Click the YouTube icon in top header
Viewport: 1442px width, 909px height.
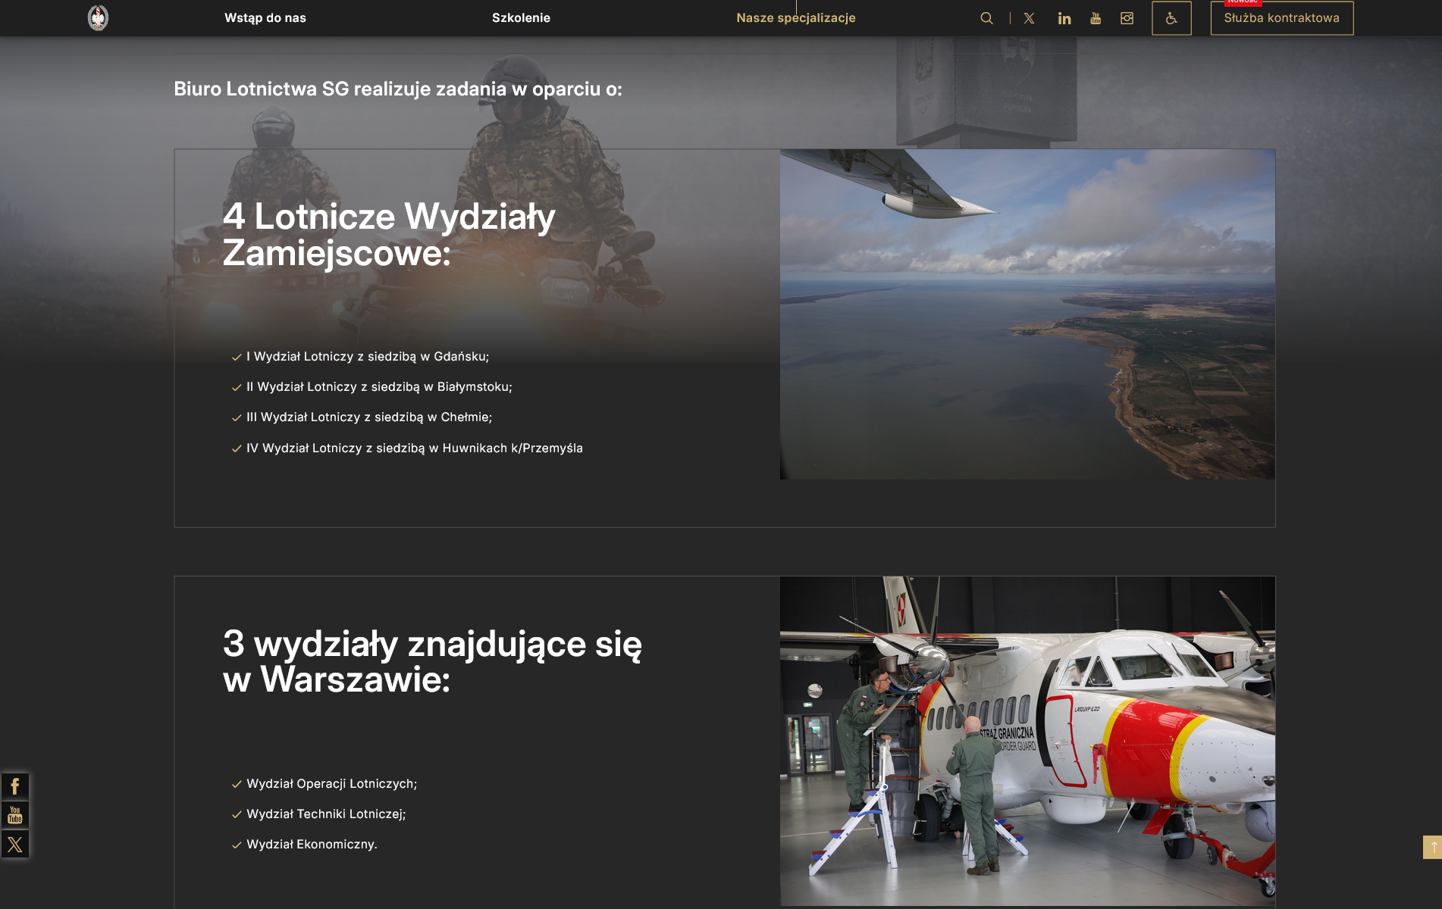[1096, 18]
